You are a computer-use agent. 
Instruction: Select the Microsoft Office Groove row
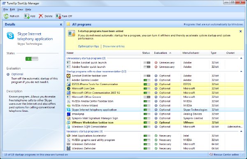154,97
